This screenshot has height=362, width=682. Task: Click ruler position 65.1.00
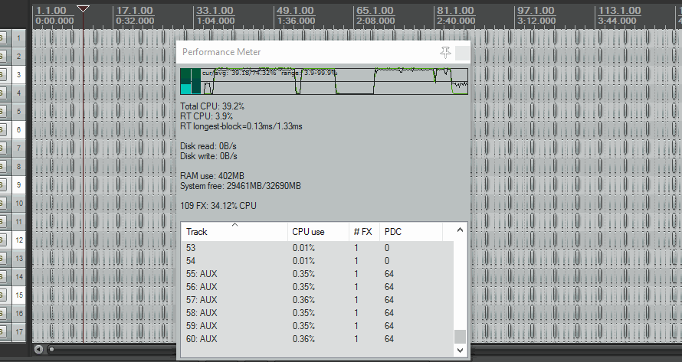375,11
